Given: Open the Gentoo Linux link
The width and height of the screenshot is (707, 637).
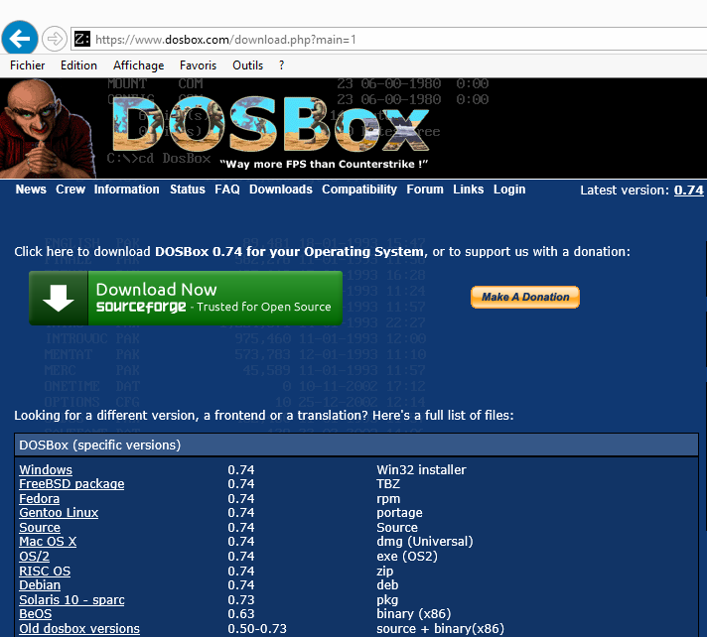Looking at the screenshot, I should 59,513.
